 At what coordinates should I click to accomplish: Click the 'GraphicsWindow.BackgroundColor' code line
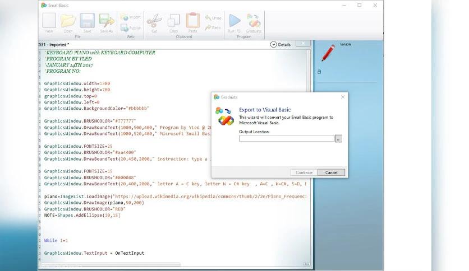coord(96,108)
